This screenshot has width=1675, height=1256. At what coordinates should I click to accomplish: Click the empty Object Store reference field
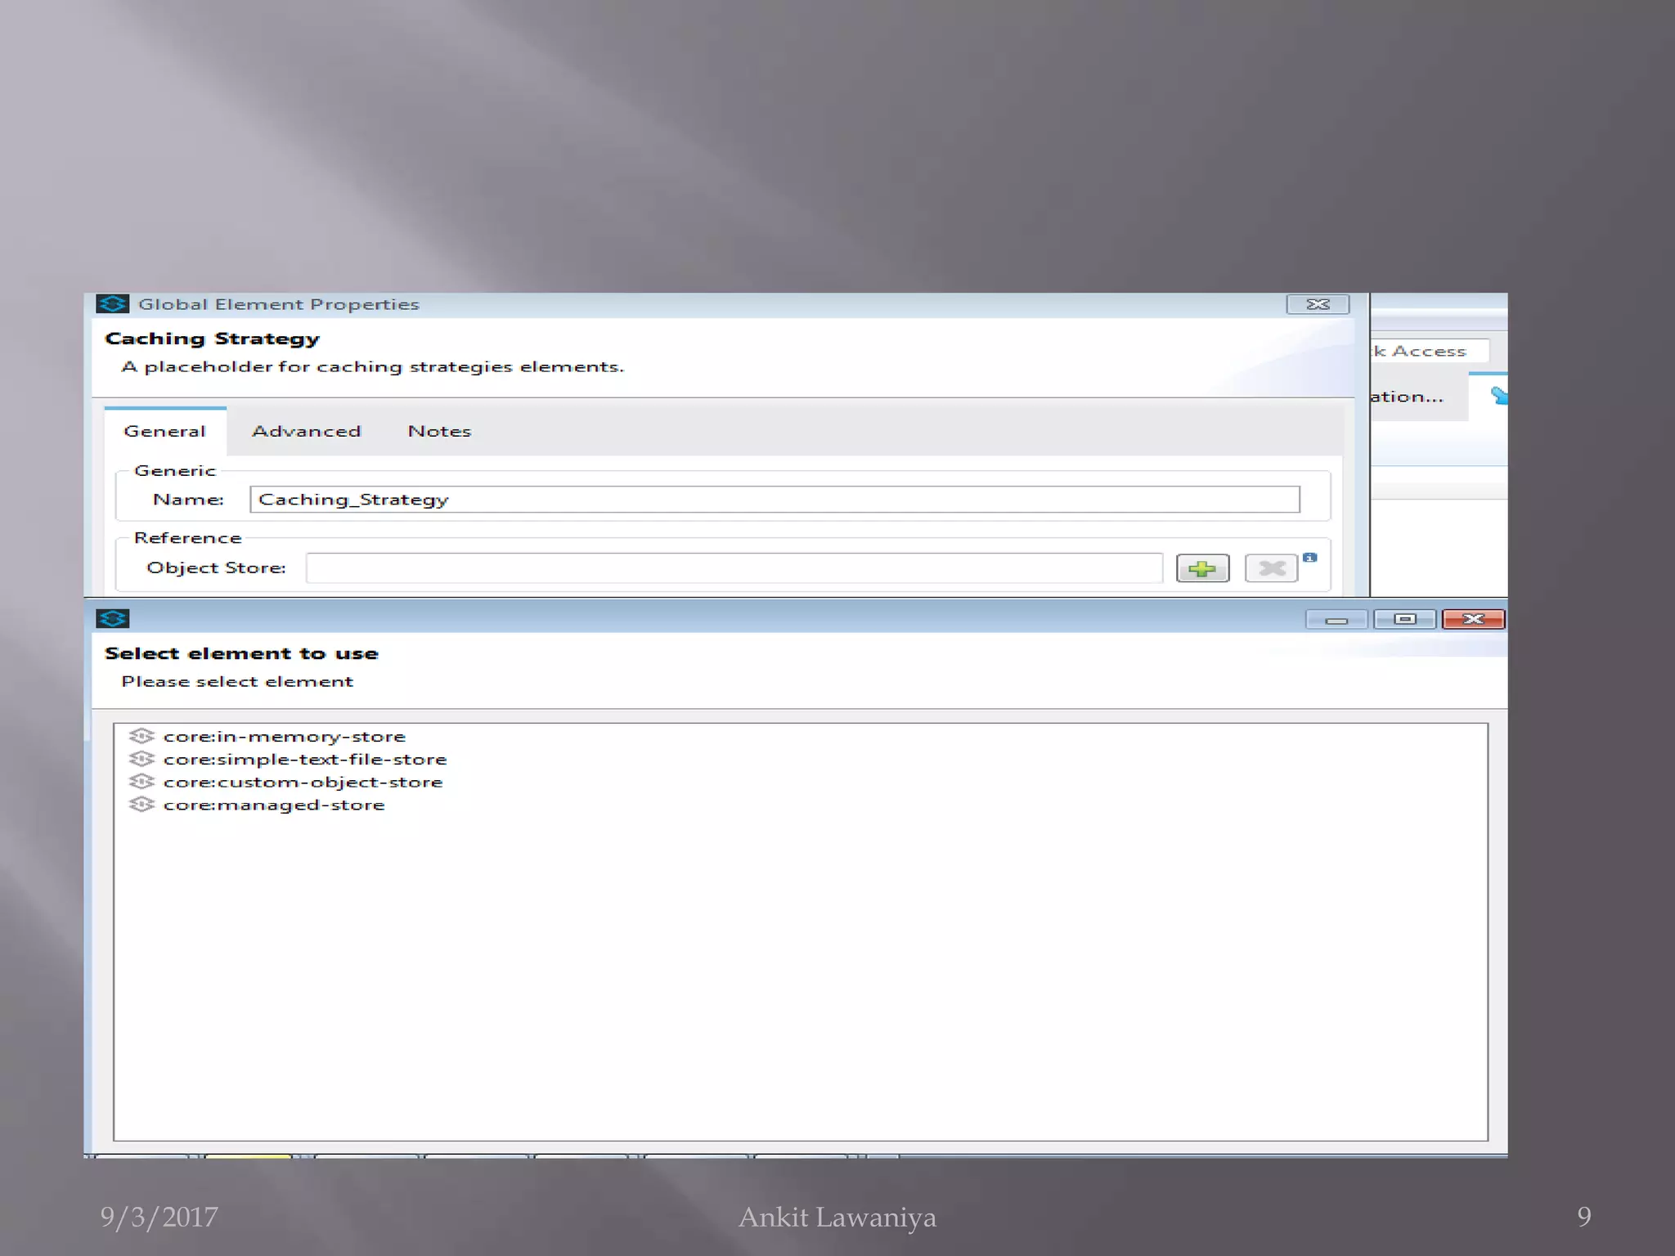coord(733,567)
